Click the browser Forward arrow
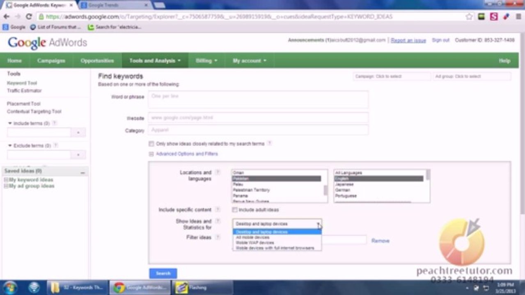525x295 pixels. tap(18, 17)
